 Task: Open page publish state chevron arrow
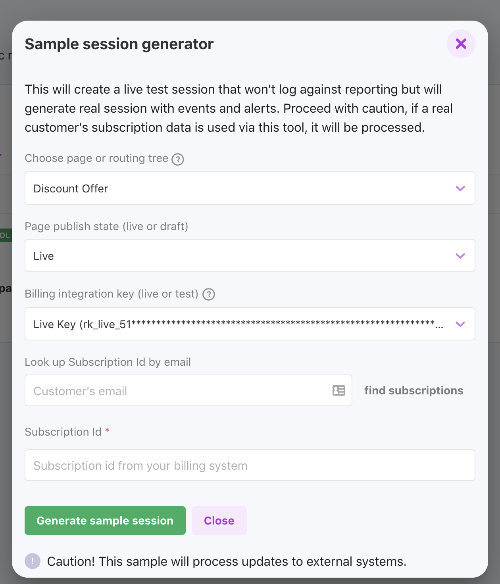pos(460,256)
